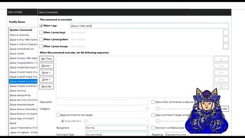Select 'Даша я люблю Славушку' row
This screenshot has height=138, width=245.
coord(23,44)
